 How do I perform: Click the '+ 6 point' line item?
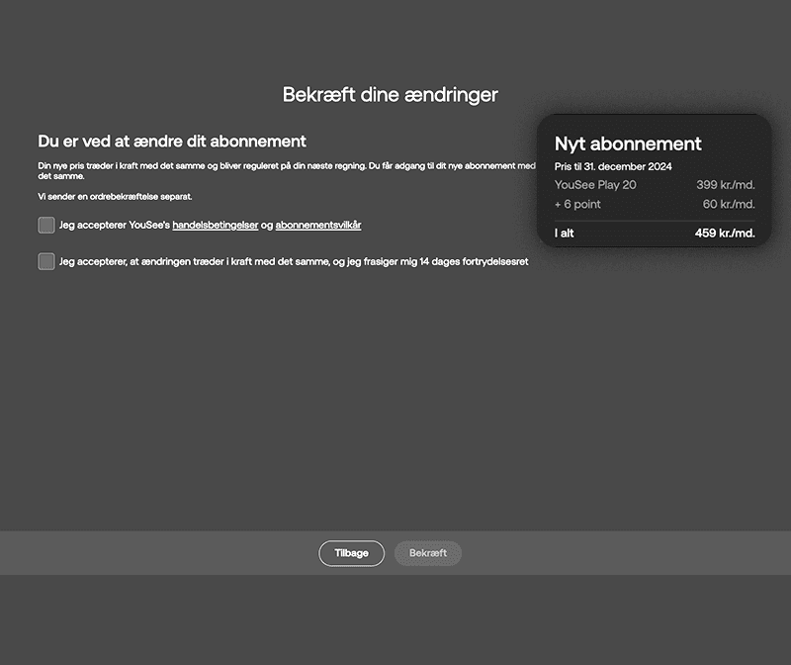577,205
